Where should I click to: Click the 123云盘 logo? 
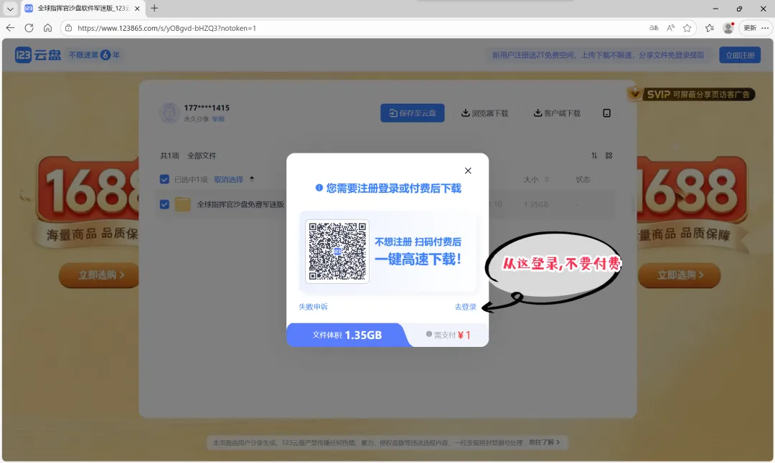[38, 54]
